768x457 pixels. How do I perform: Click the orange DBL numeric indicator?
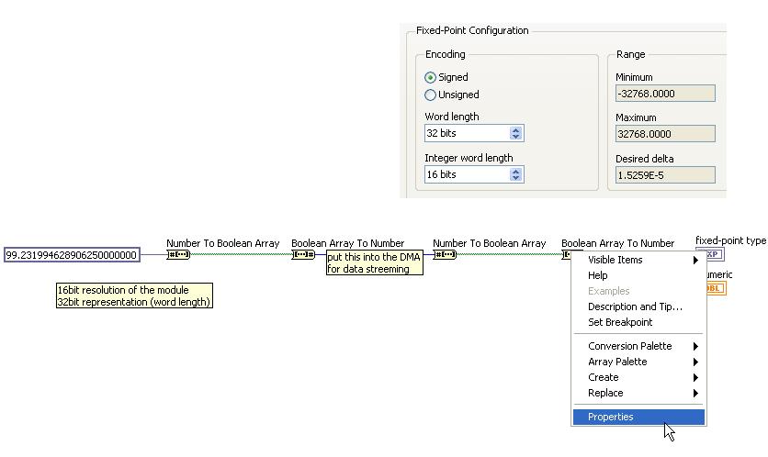[714, 288]
